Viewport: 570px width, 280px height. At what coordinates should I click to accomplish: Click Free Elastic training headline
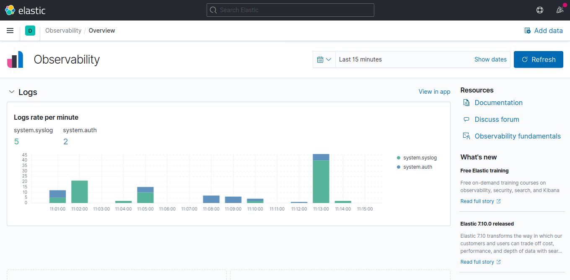[484, 171]
